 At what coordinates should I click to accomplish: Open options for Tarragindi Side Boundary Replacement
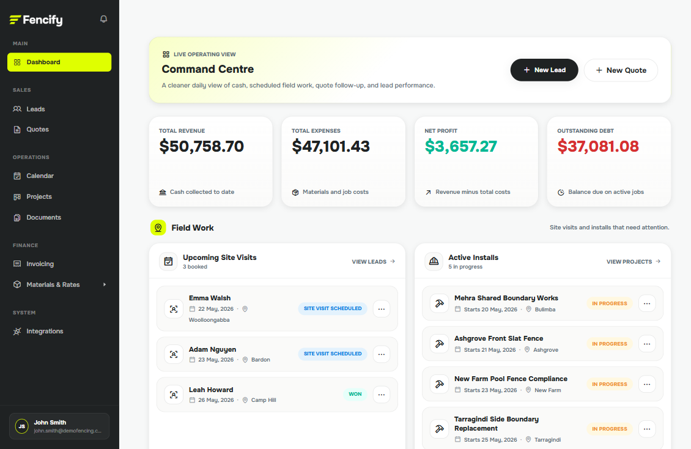pos(647,429)
